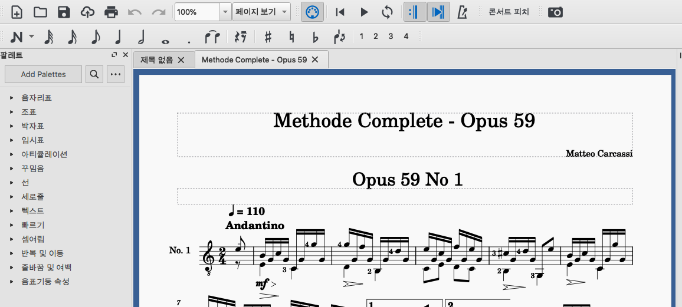Screen dimensions: 682x307
Task: Select voice 4
Action: click(406, 37)
